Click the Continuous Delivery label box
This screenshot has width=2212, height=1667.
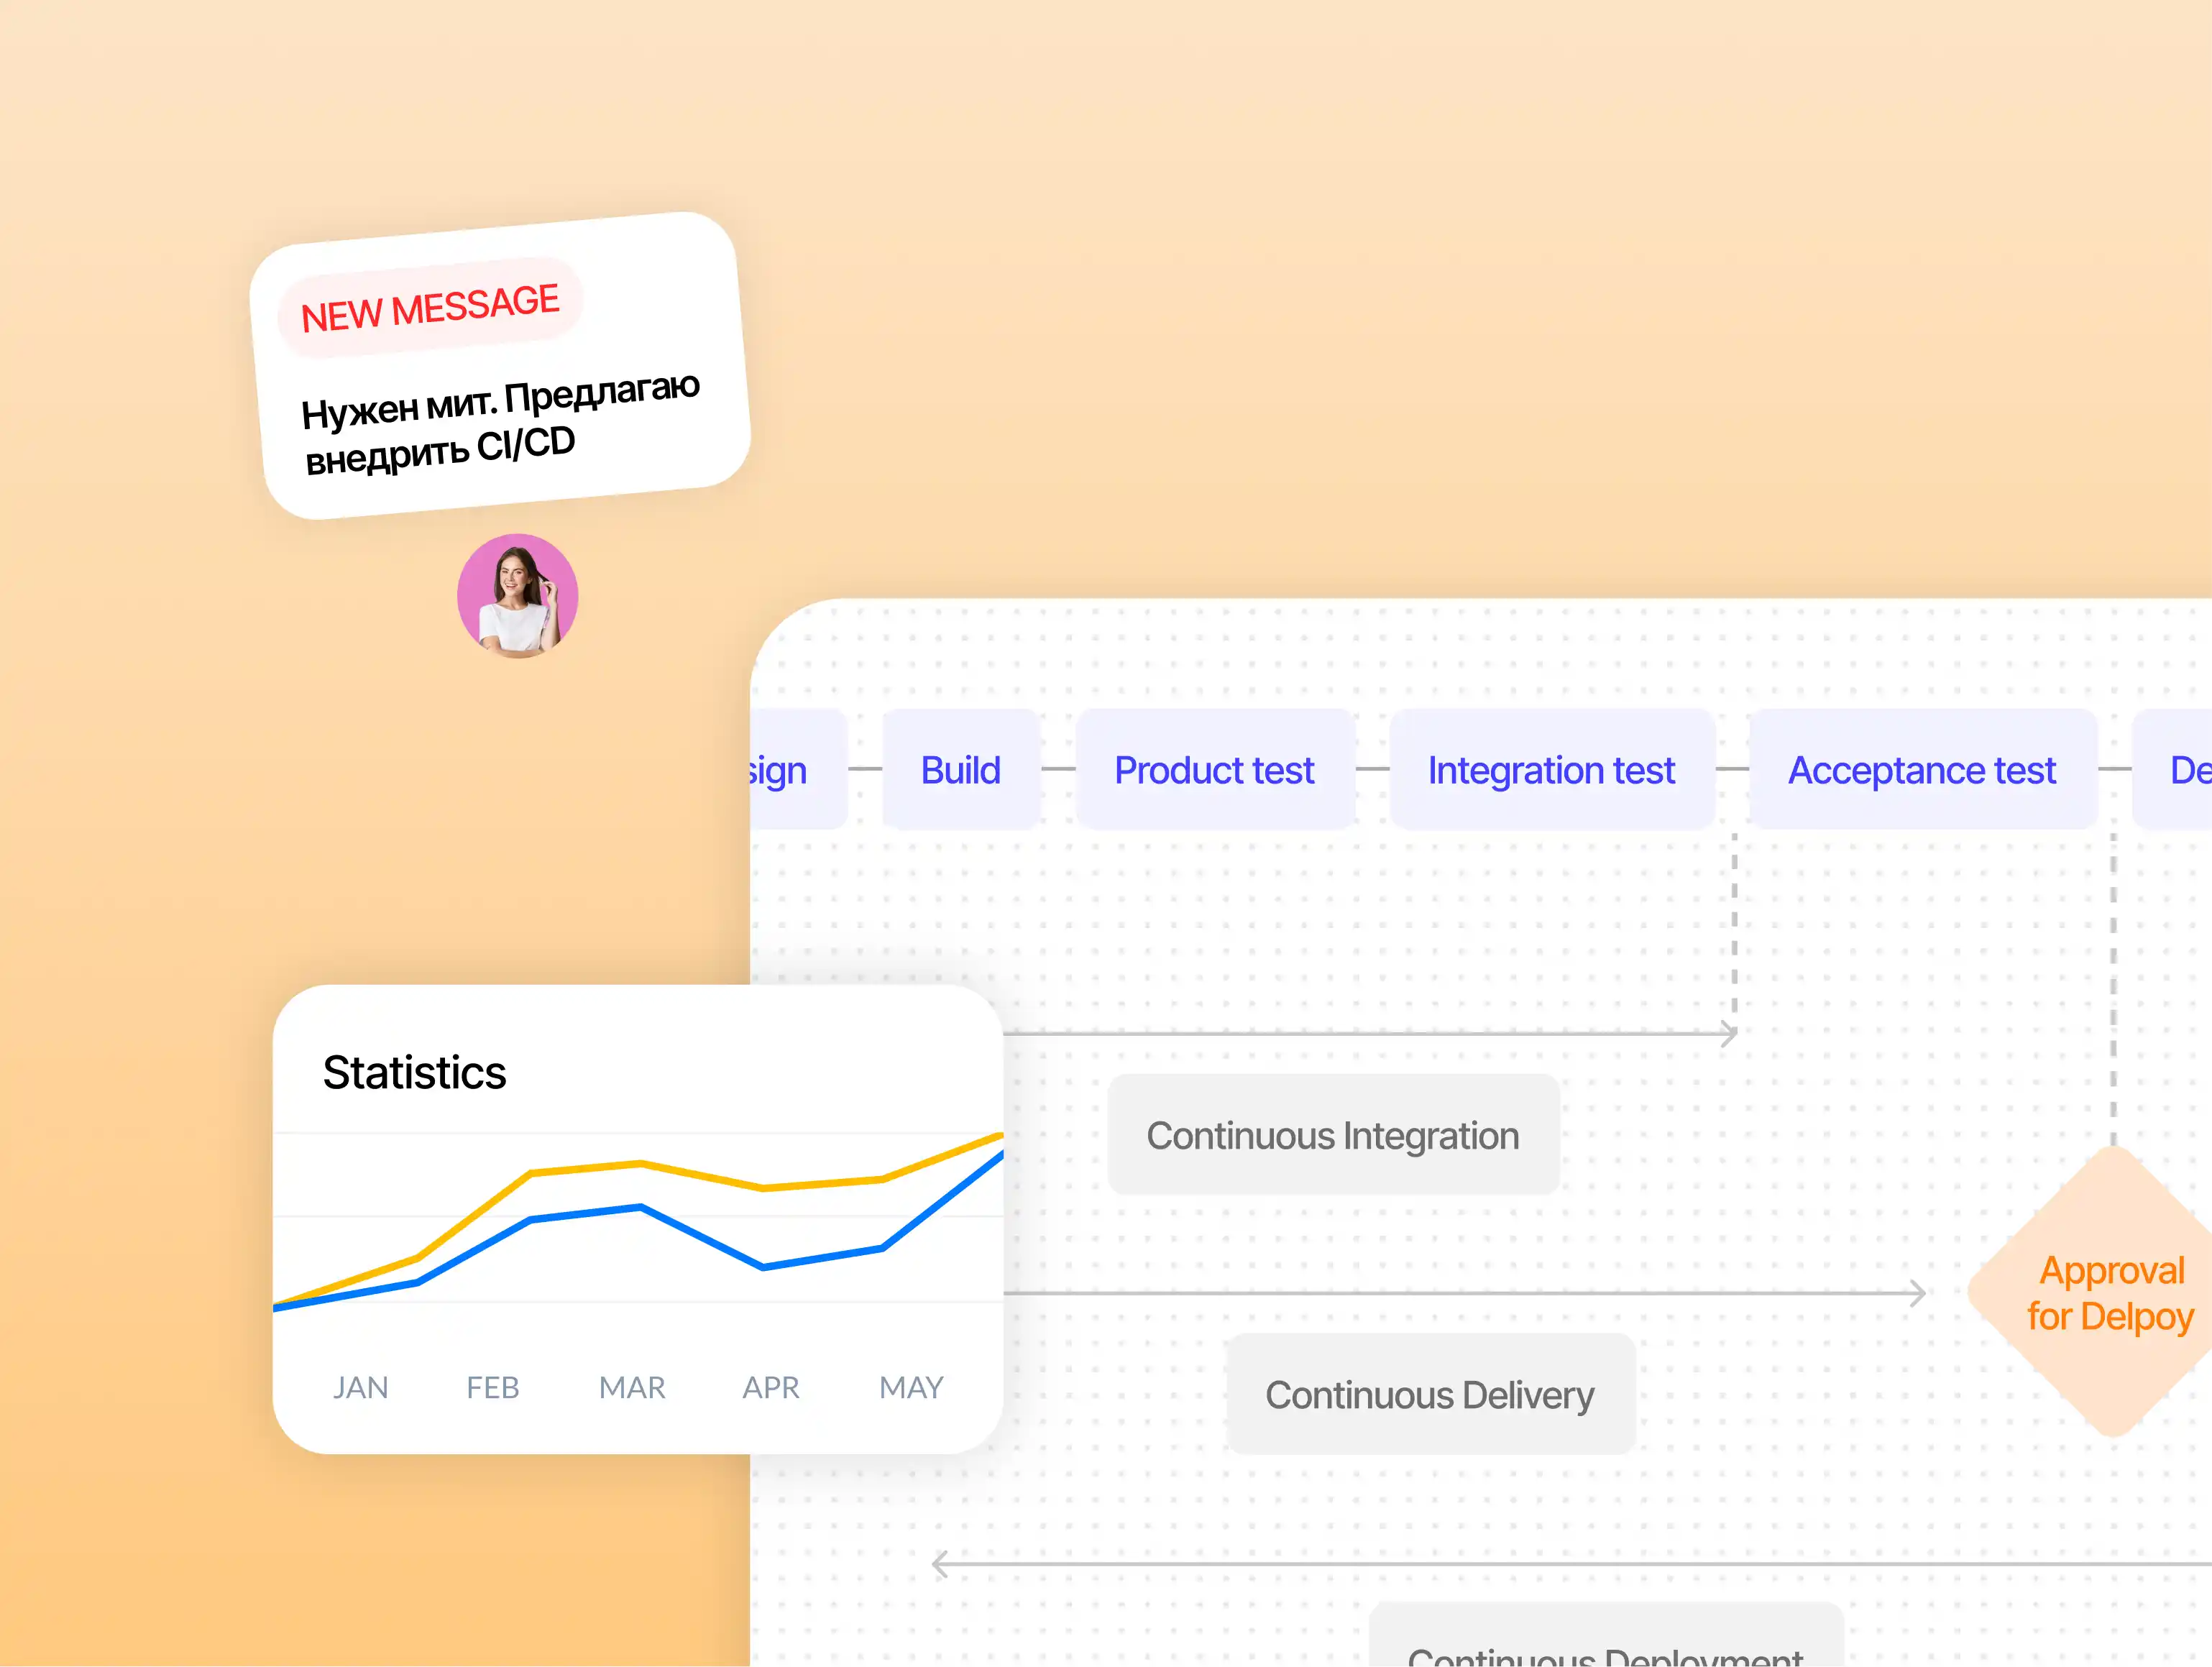click(1429, 1394)
